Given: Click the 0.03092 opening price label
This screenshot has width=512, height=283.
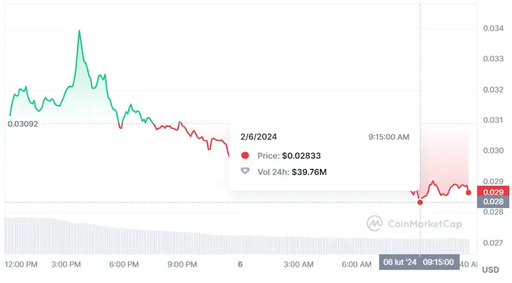Looking at the screenshot, I should tap(22, 123).
